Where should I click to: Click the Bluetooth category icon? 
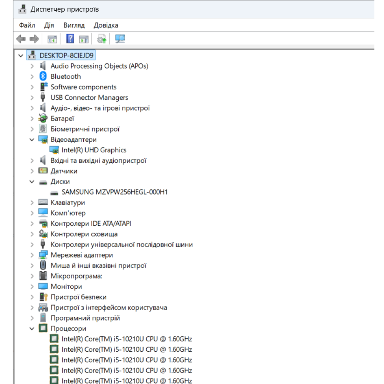(43, 76)
